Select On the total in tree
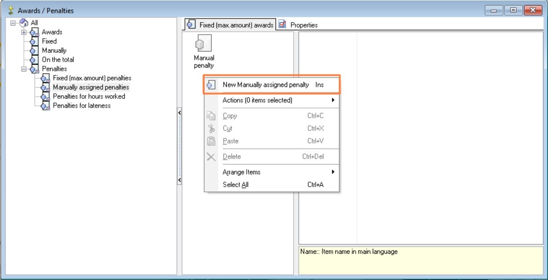 tap(58, 60)
